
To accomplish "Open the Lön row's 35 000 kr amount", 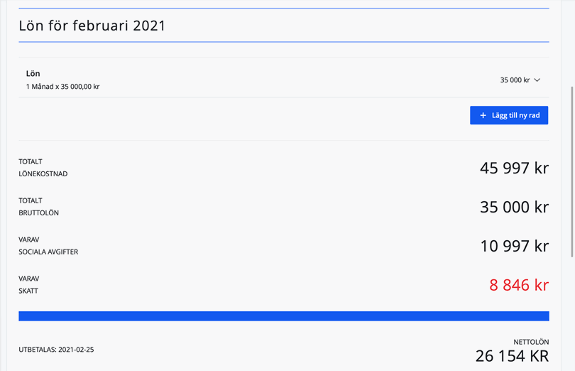I will (x=515, y=80).
